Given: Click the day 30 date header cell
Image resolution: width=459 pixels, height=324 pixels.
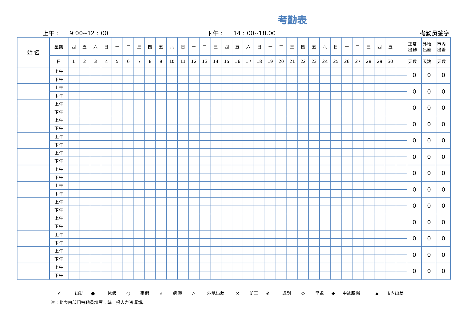Looking at the screenshot, I should 390,61.
